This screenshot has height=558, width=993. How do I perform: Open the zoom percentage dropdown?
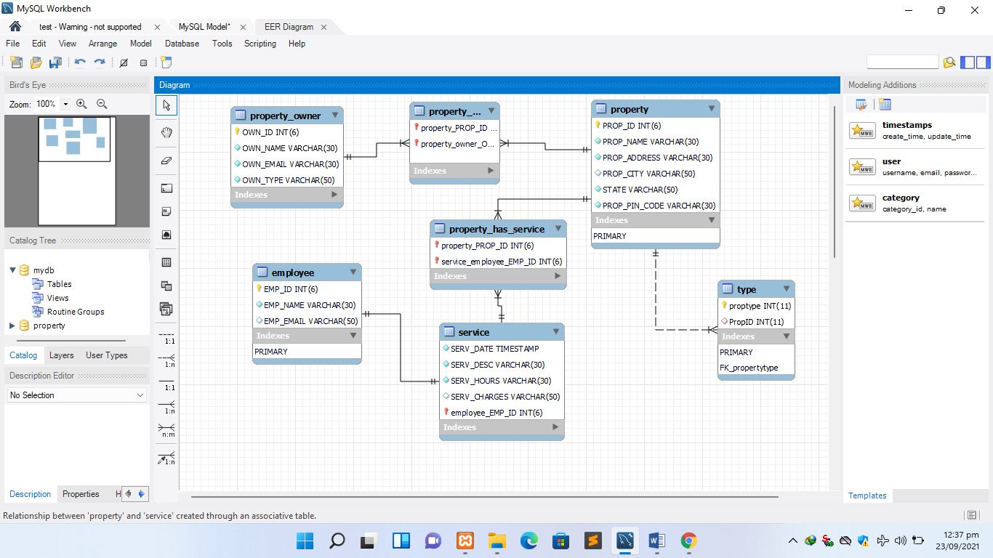pos(66,104)
